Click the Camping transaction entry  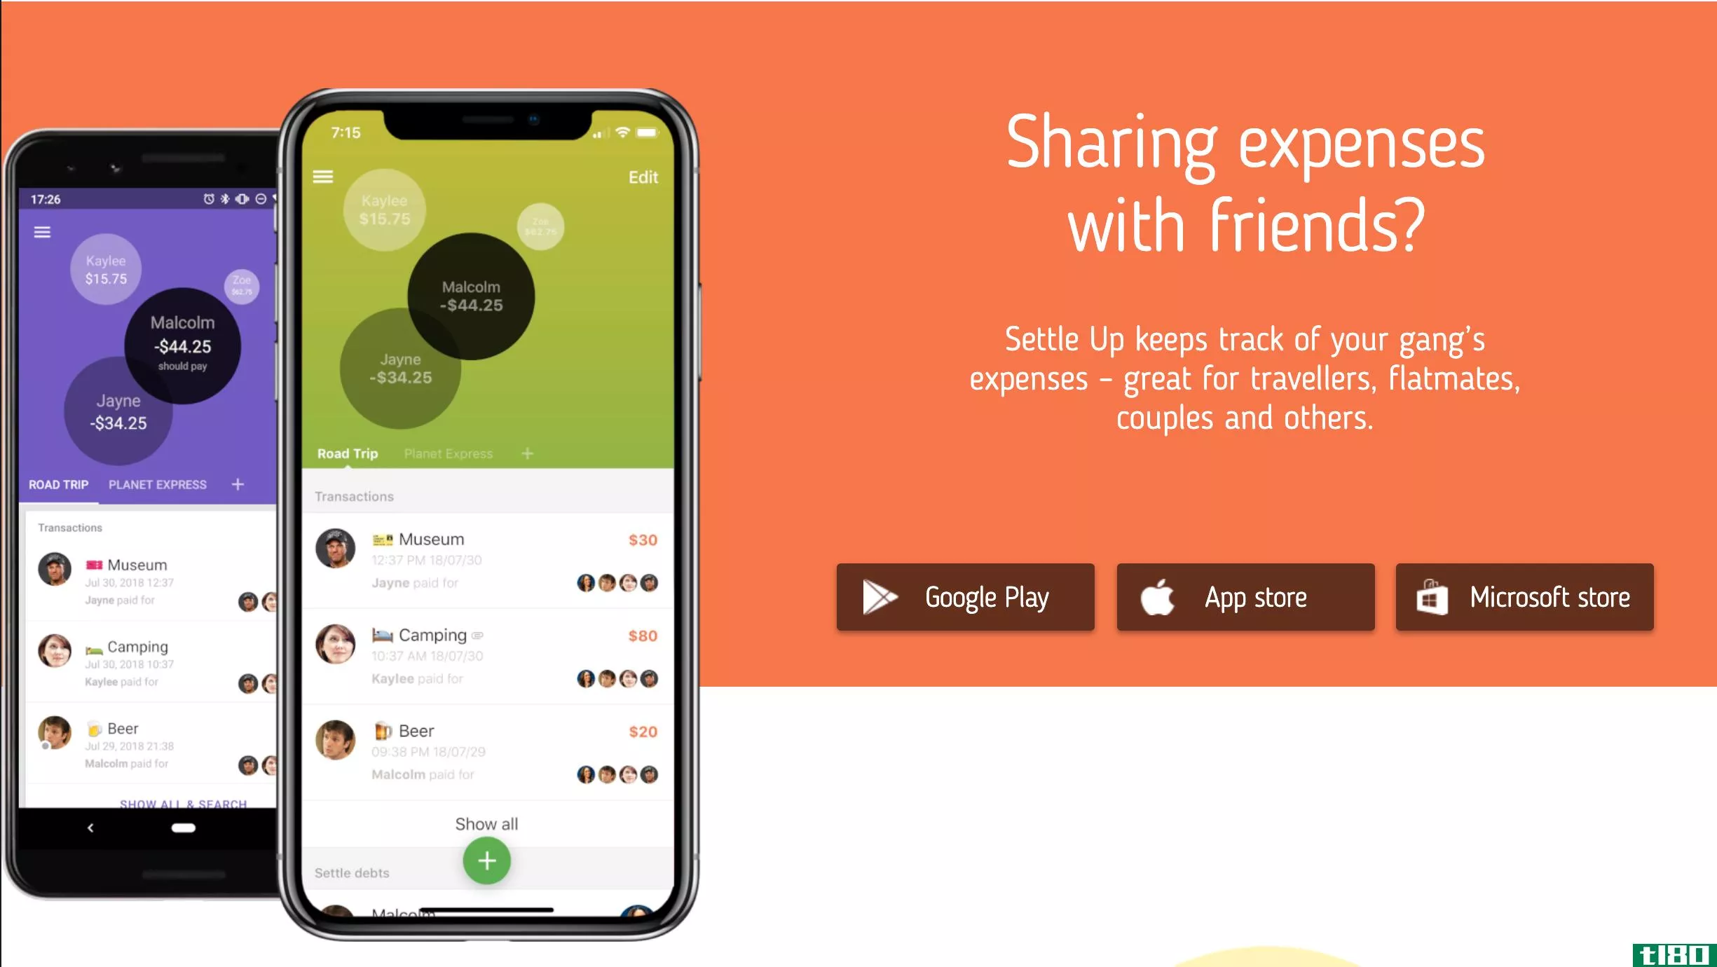(x=486, y=656)
